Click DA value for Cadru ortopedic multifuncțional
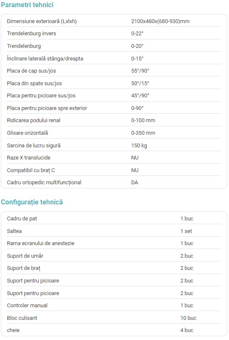The image size is (229, 340). click(x=135, y=182)
